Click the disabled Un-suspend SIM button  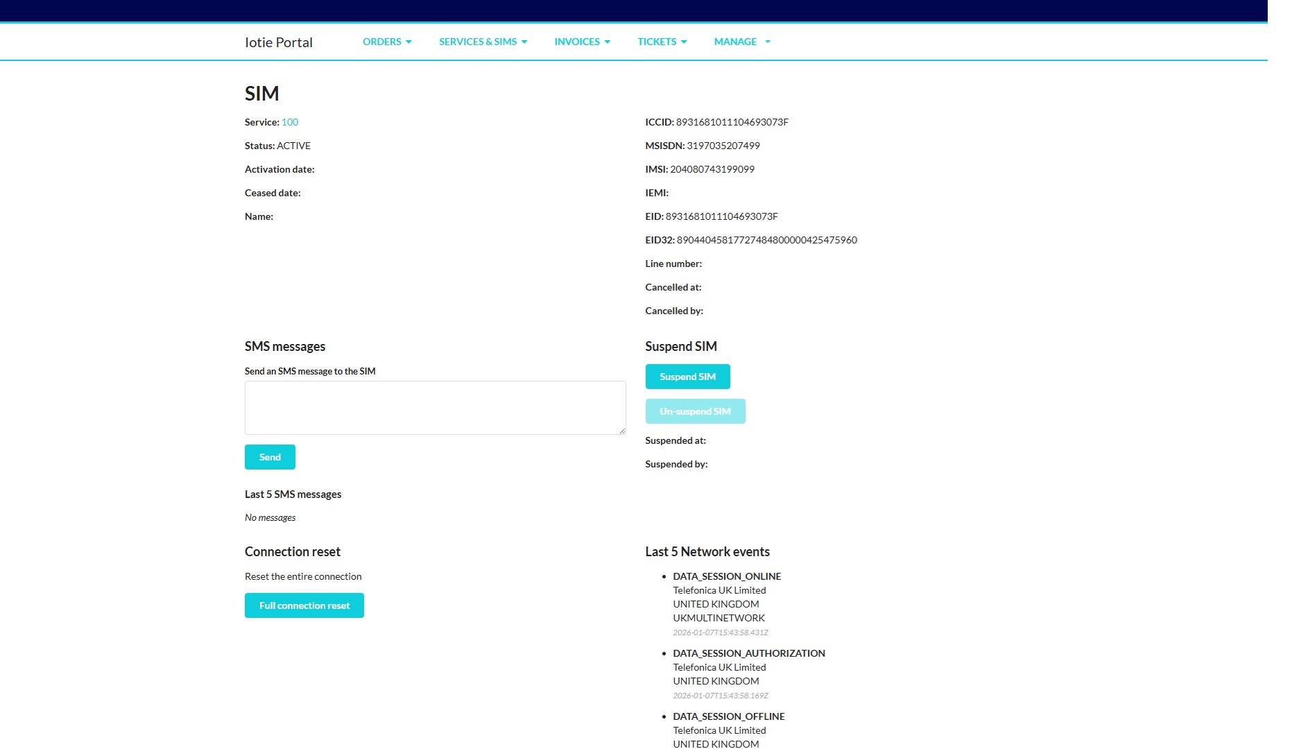(x=695, y=411)
